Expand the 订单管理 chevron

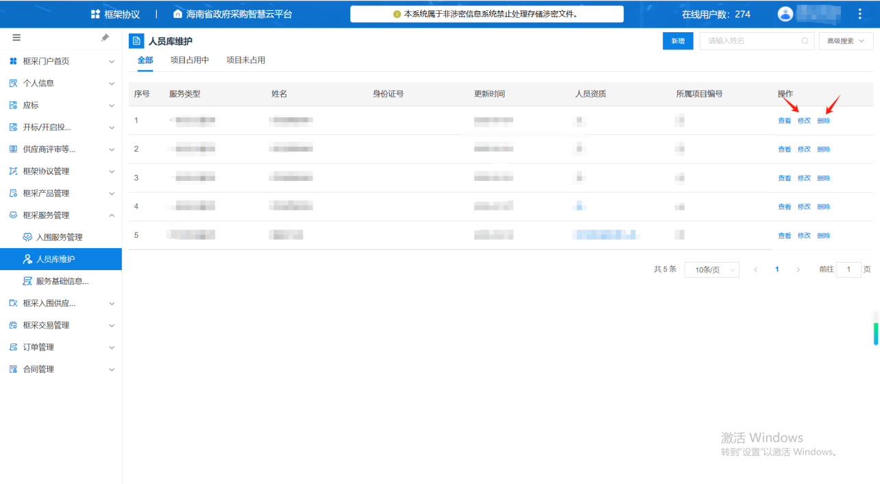(112, 347)
